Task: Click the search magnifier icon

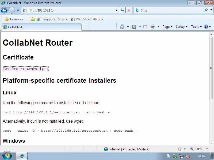Action: point(206,10)
